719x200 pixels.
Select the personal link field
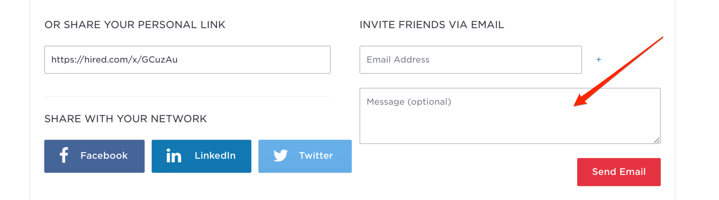187,60
